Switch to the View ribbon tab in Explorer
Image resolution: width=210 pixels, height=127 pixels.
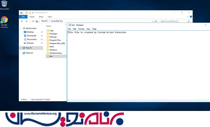[50, 17]
